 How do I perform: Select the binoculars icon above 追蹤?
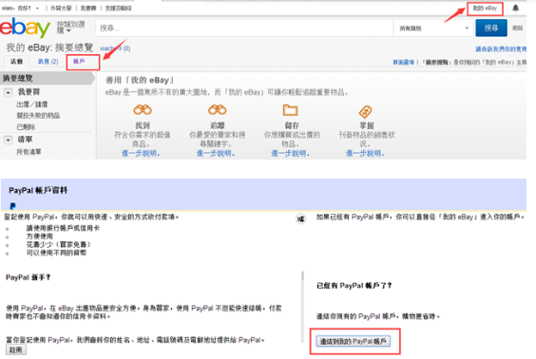217,110
